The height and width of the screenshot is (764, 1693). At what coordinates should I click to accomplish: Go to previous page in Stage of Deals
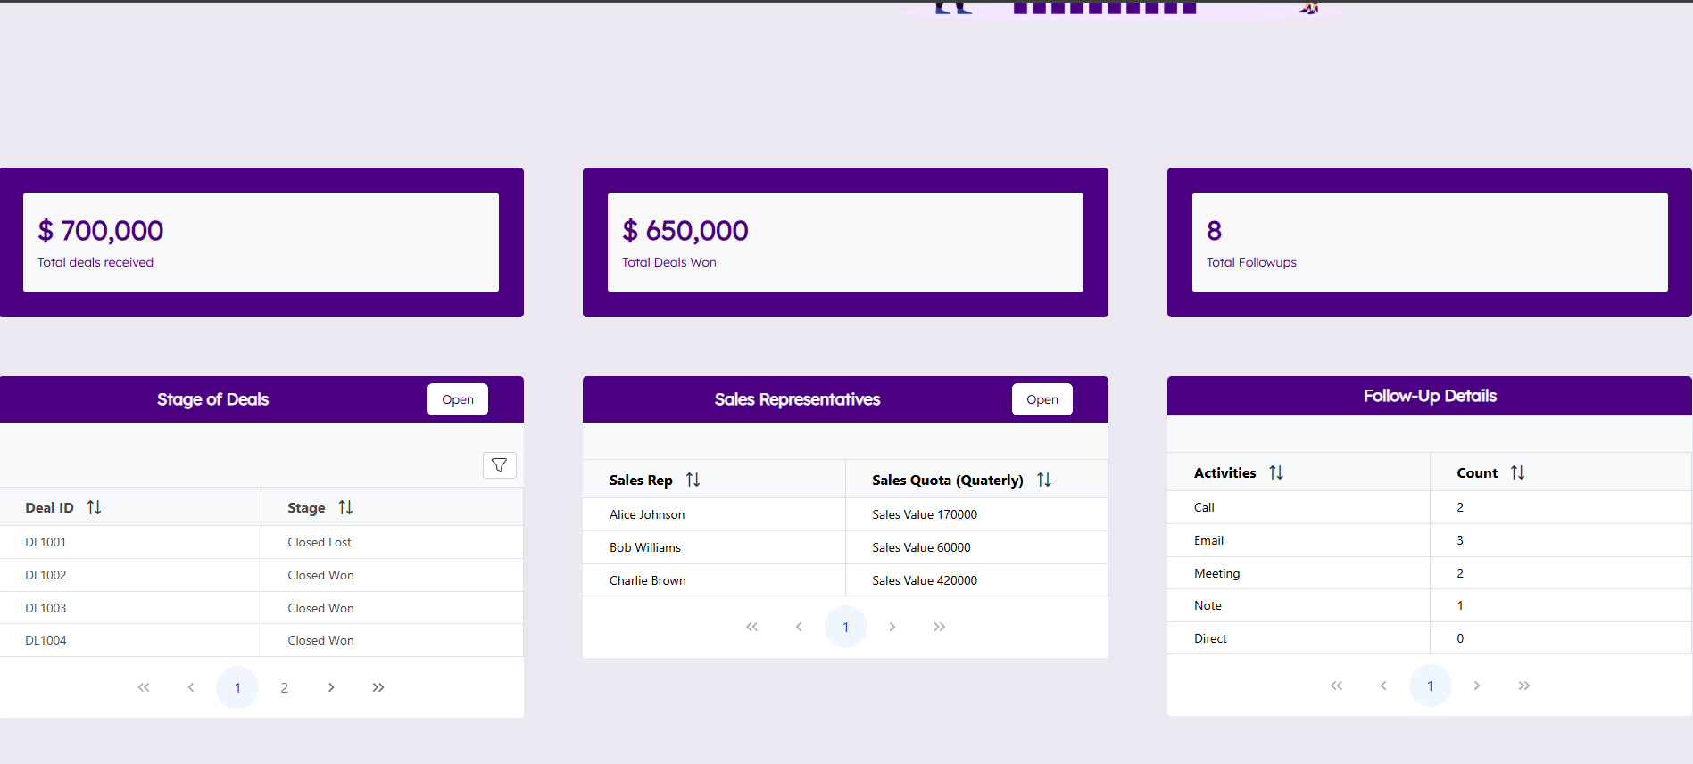[x=191, y=687]
